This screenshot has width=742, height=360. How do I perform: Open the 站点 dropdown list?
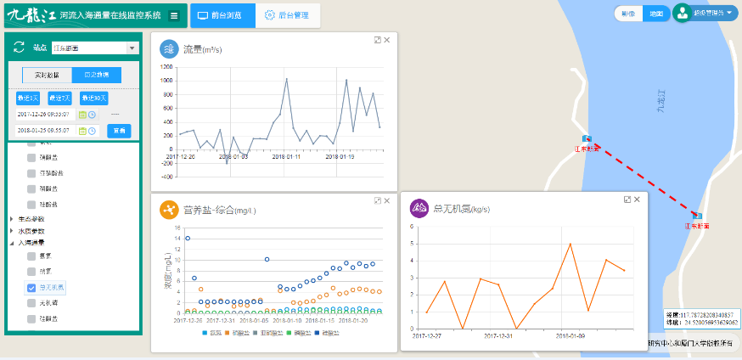pos(132,48)
